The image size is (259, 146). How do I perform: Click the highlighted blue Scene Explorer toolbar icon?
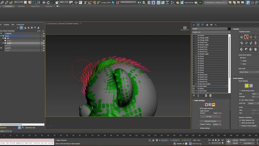(x=21, y=28)
